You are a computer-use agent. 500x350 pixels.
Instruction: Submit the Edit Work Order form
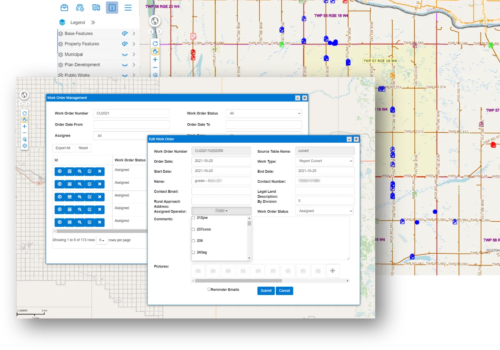(266, 291)
